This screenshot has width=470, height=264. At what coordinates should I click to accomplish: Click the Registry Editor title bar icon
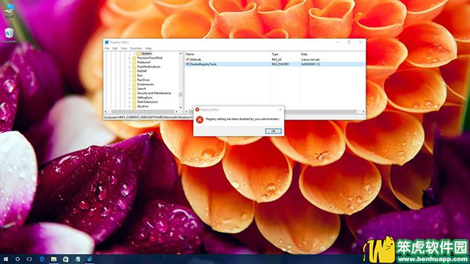click(106, 43)
